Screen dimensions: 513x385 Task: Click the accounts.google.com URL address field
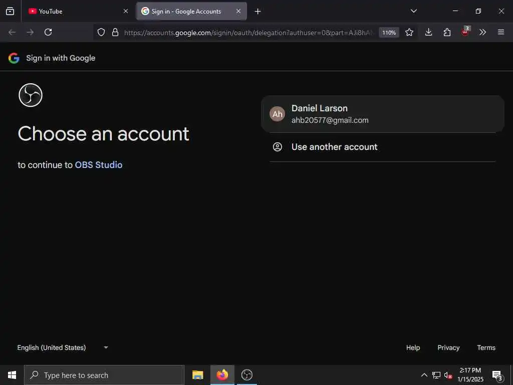[248, 33]
